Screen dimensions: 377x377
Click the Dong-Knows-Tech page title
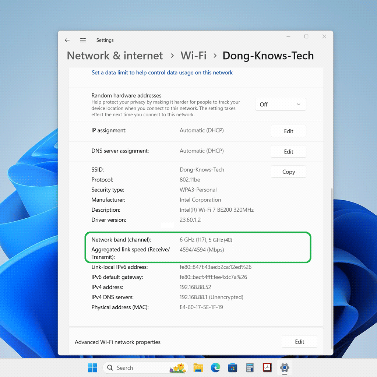pos(268,56)
